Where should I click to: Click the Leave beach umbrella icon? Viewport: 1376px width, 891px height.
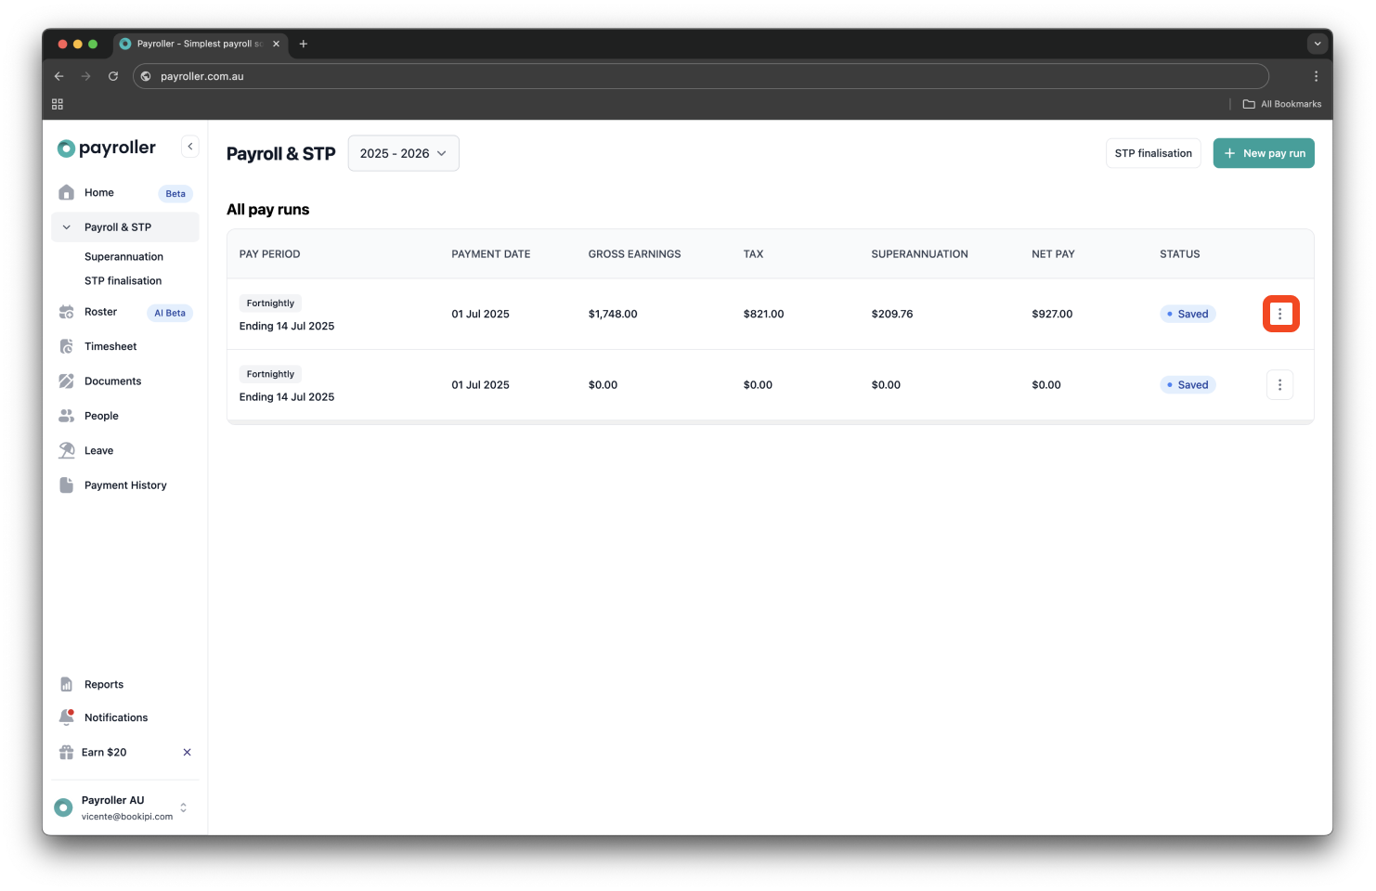point(66,451)
